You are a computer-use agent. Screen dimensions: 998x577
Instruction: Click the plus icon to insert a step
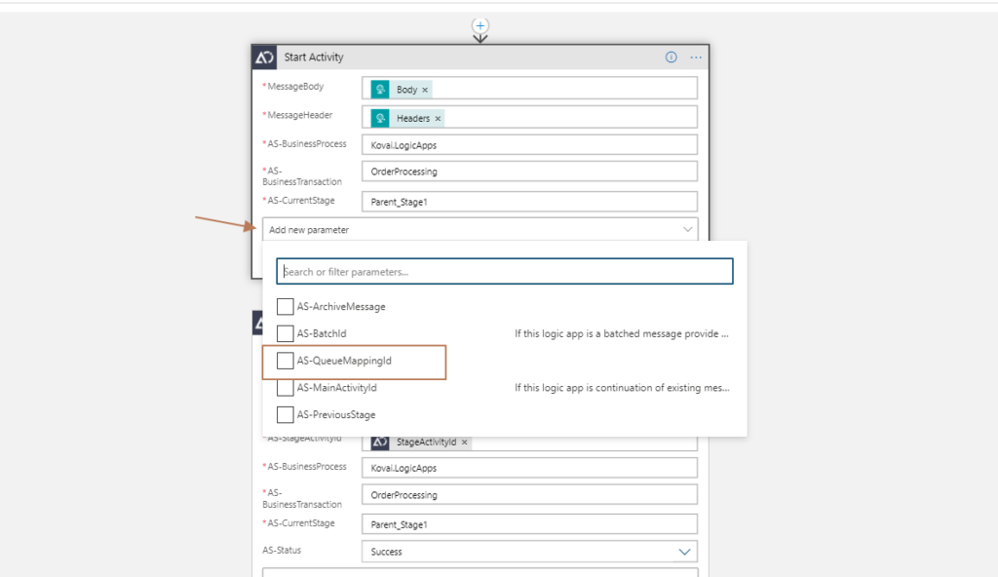(x=480, y=24)
